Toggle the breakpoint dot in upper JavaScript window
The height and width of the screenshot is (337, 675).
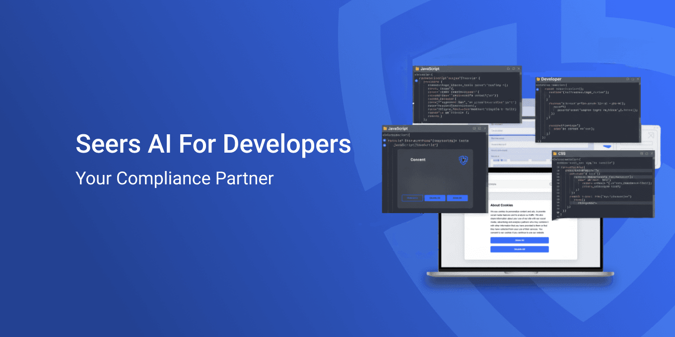point(416,80)
